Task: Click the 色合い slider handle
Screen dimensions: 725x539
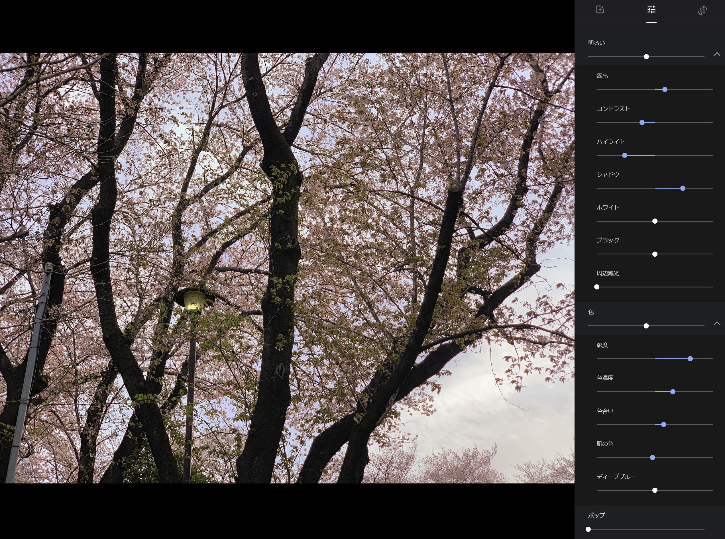Action: pos(664,425)
